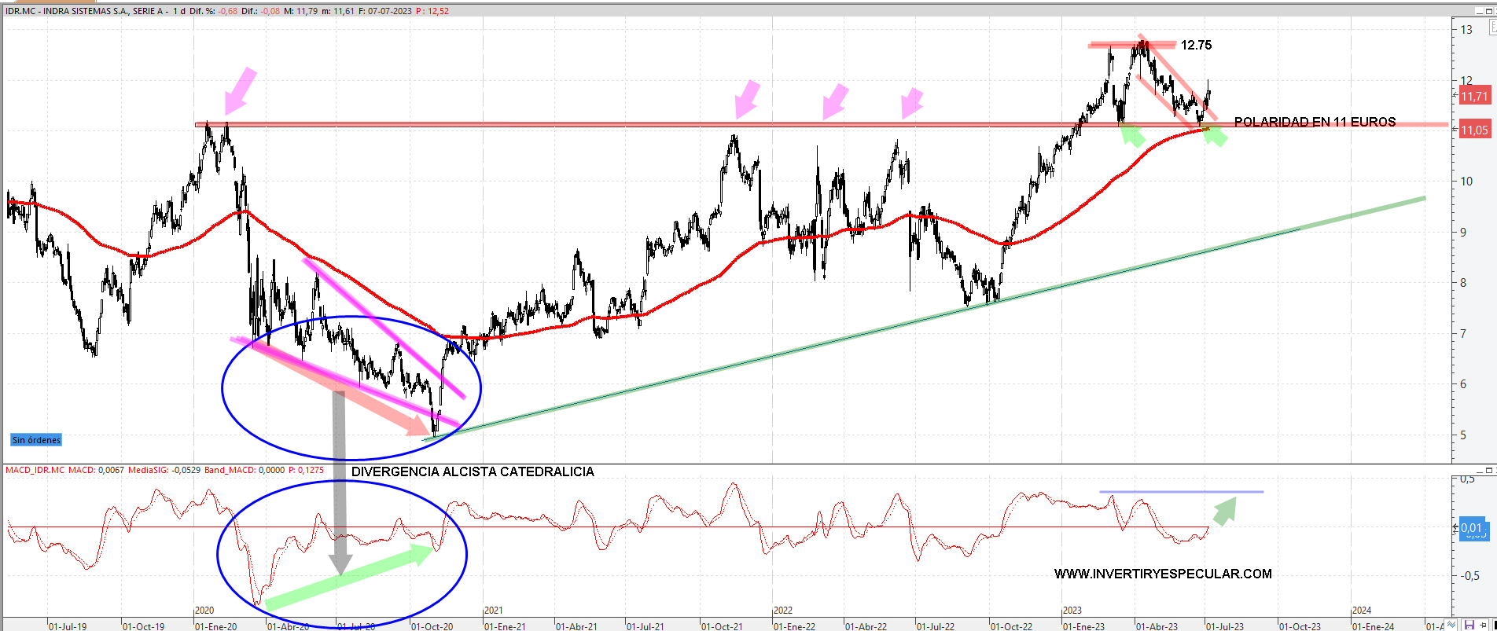Screen dimensions: 1497x631
Task: Select the 'POLARIDAD EN 11 EUROS' annotation
Action: tap(1315, 122)
